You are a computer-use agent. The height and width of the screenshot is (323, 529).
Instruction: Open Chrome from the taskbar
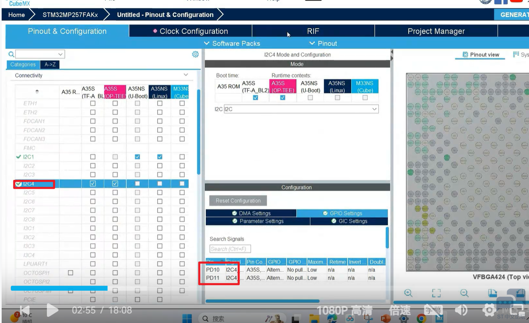point(422,319)
